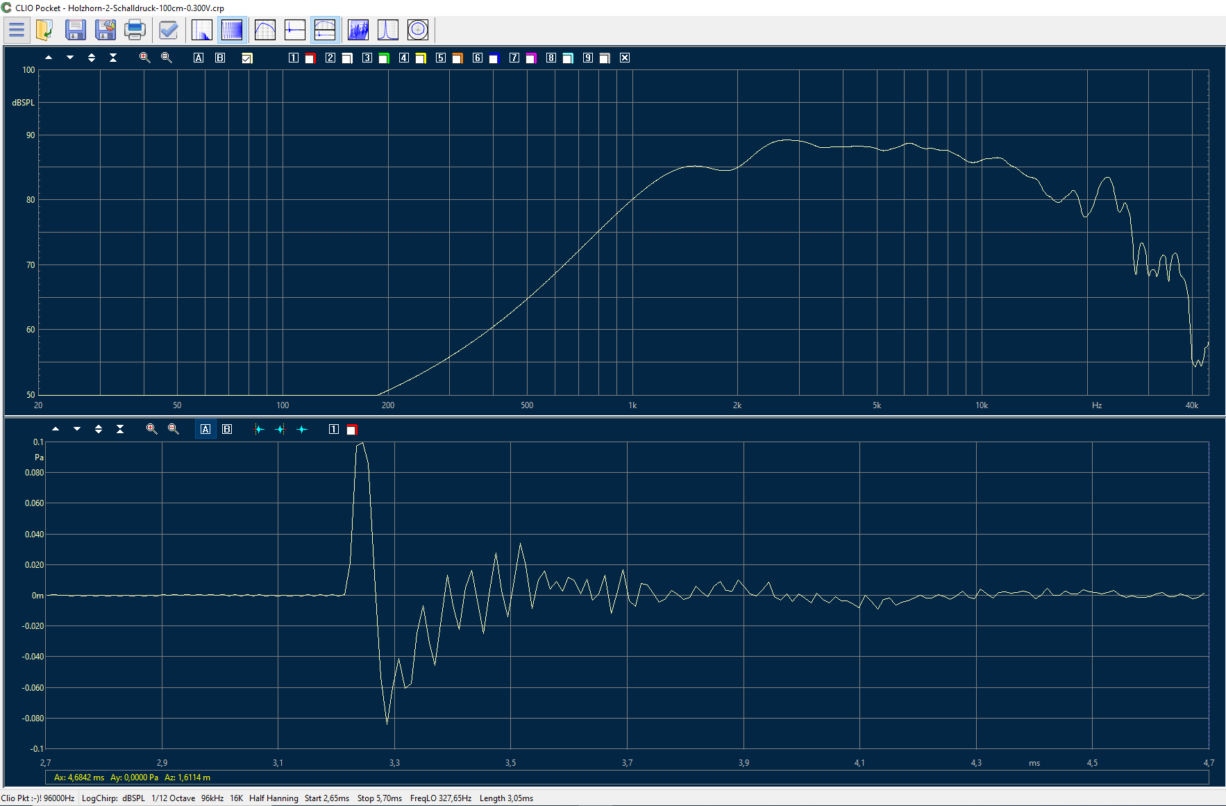
Task: Click overlay slot 8 number box
Action: pos(551,58)
